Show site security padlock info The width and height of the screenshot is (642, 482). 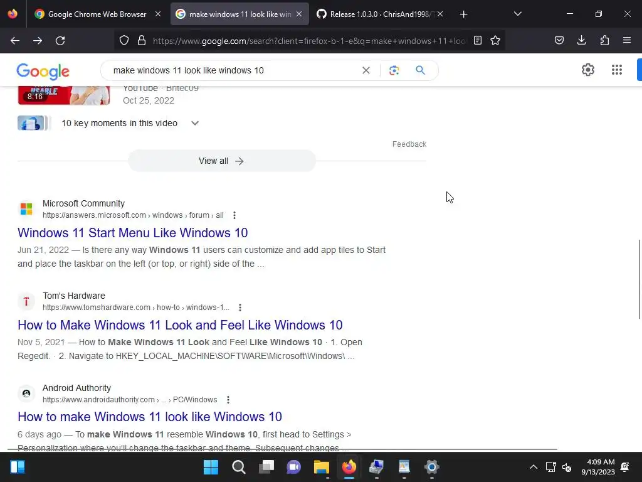(x=142, y=41)
